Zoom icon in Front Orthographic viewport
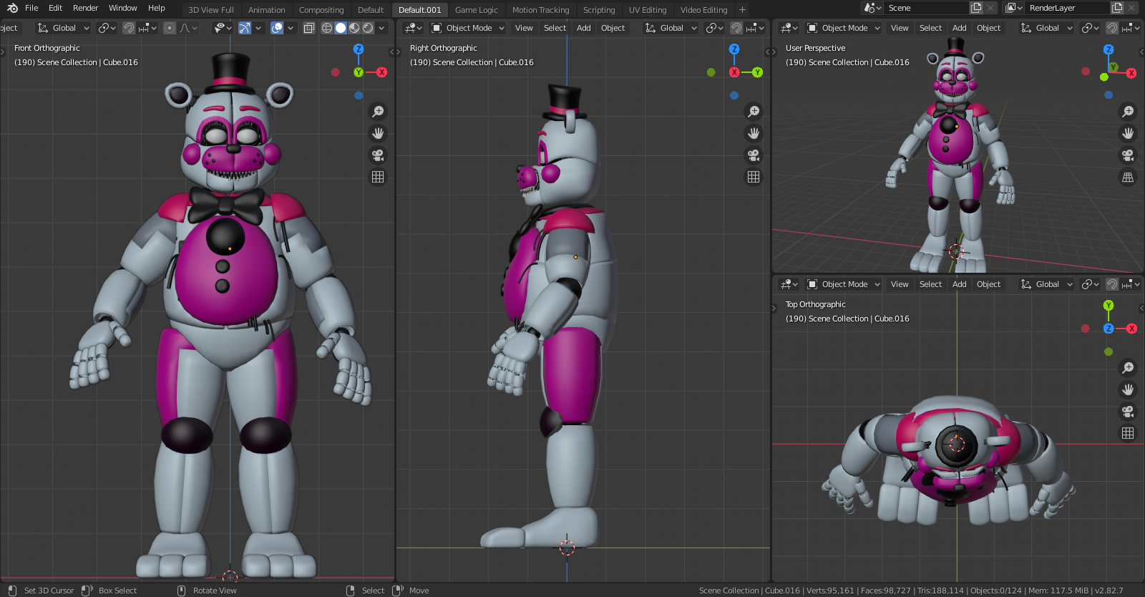The image size is (1145, 597). [378, 112]
